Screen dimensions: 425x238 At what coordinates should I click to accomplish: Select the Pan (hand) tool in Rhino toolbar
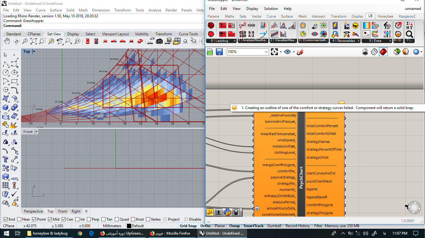coord(7,41)
